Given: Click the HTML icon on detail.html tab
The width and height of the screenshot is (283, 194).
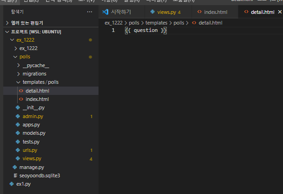Looking at the screenshot, I should coord(246,12).
